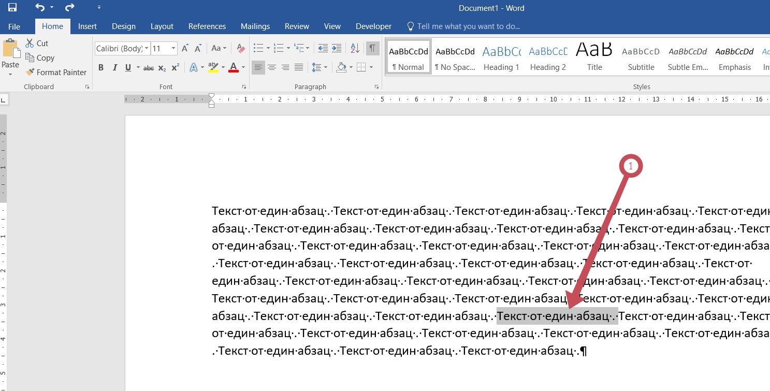Image resolution: width=770 pixels, height=391 pixels.
Task: Apply the Heading 2 style
Action: click(x=548, y=57)
